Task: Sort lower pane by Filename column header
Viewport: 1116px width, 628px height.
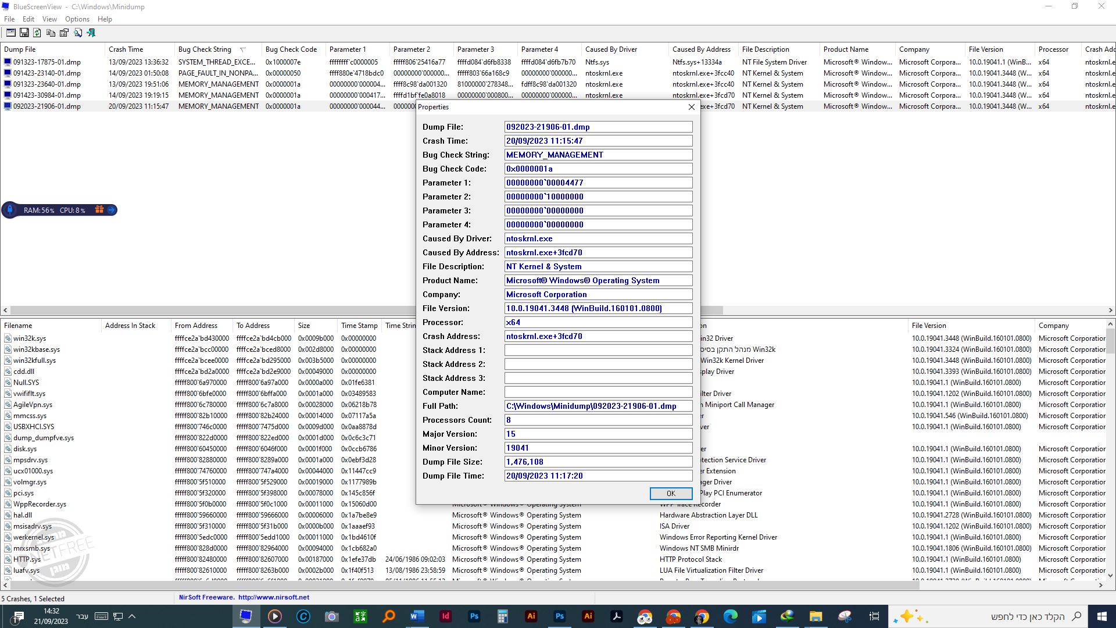Action: pyautogui.click(x=51, y=326)
